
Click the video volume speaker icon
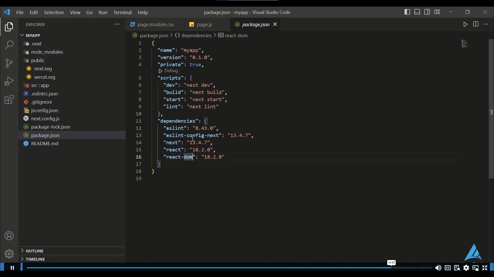[438, 268]
